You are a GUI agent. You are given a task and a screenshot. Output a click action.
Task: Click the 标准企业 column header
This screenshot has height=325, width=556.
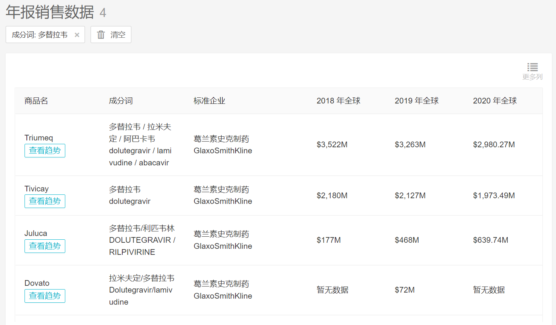[x=209, y=101]
